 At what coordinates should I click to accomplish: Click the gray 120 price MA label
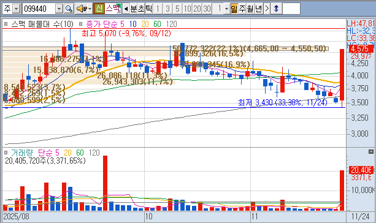pyautogui.click(x=172, y=24)
